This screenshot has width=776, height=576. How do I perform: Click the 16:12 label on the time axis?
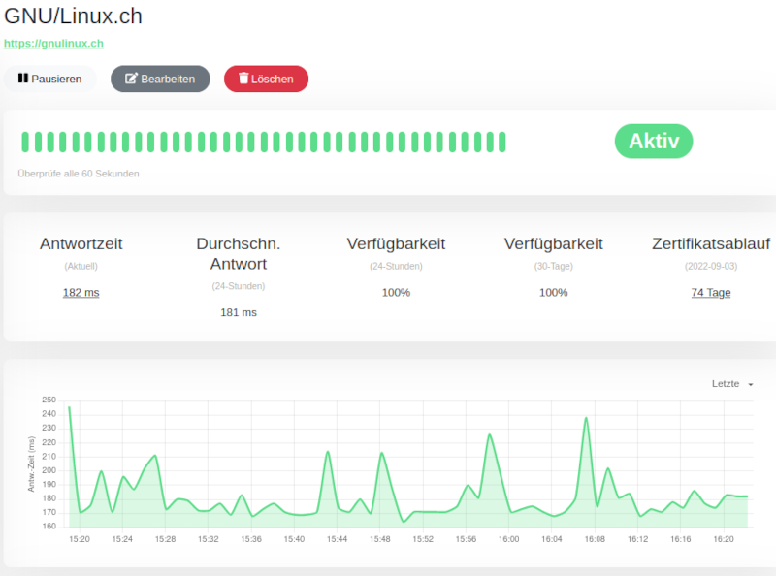(637, 539)
